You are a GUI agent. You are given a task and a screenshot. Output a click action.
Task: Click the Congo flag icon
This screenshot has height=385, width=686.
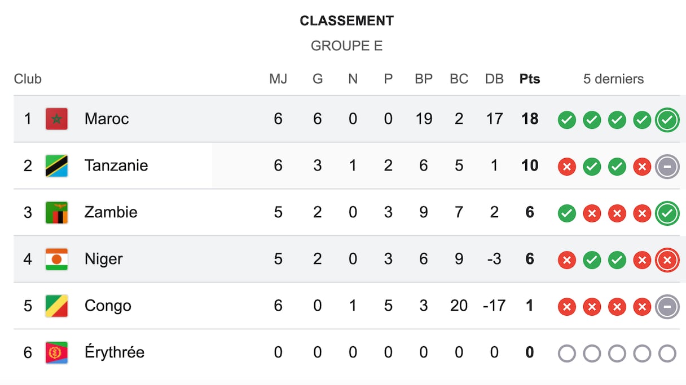point(56,306)
